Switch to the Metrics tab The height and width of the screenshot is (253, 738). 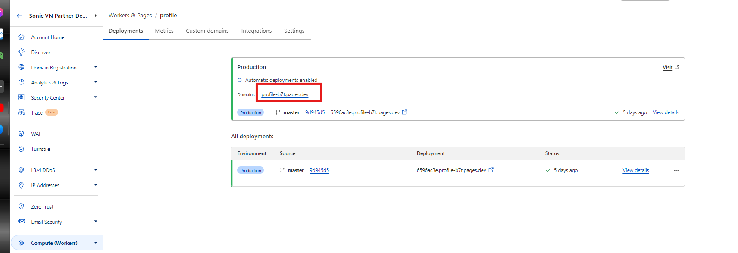(x=164, y=31)
